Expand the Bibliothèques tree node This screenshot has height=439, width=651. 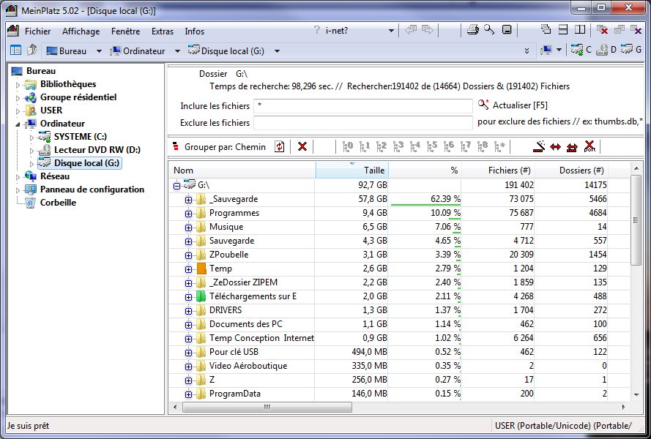[x=18, y=85]
